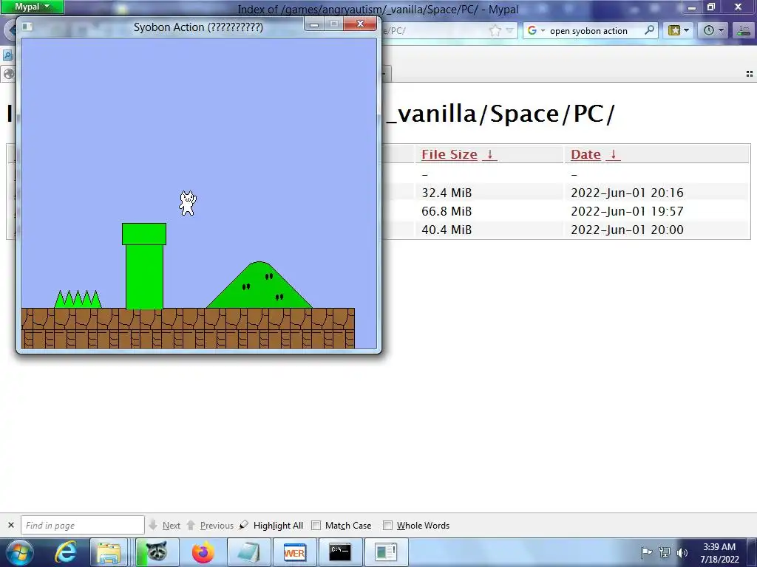Open the history clock toolbar button
757x567 pixels.
click(x=709, y=30)
